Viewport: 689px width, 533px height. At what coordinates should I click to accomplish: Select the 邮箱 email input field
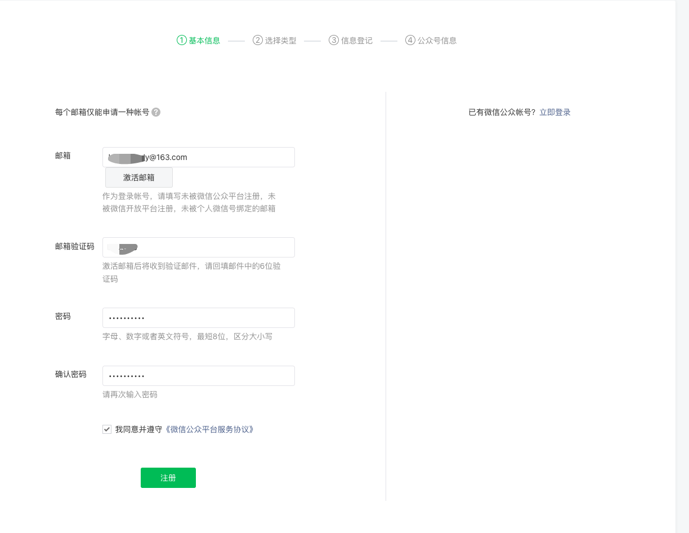198,157
